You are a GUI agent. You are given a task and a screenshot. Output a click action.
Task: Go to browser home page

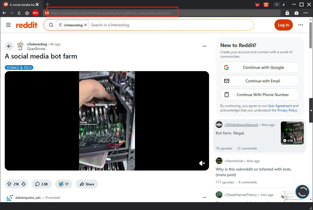(27, 13)
